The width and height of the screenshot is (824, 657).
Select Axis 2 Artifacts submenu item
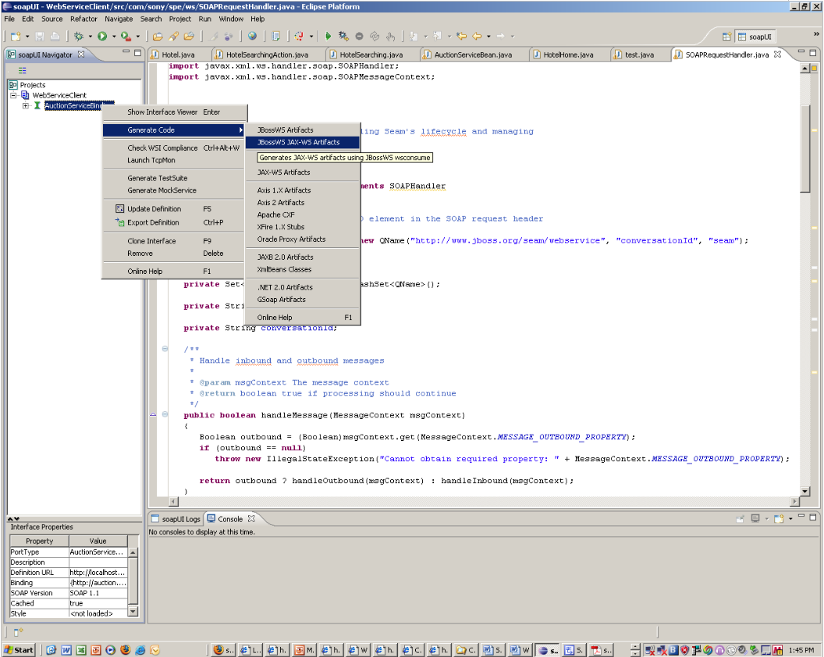click(x=303, y=202)
